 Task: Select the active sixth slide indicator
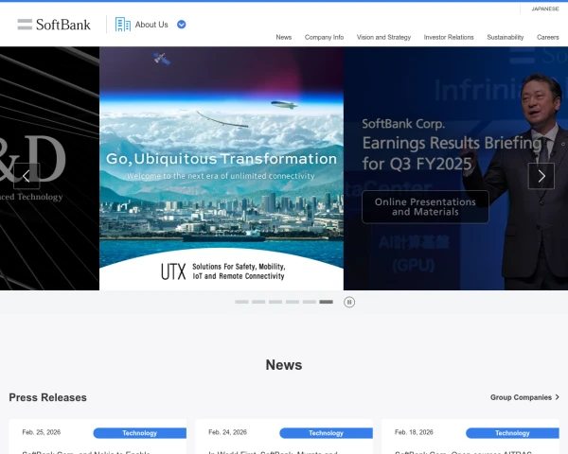[x=326, y=302]
